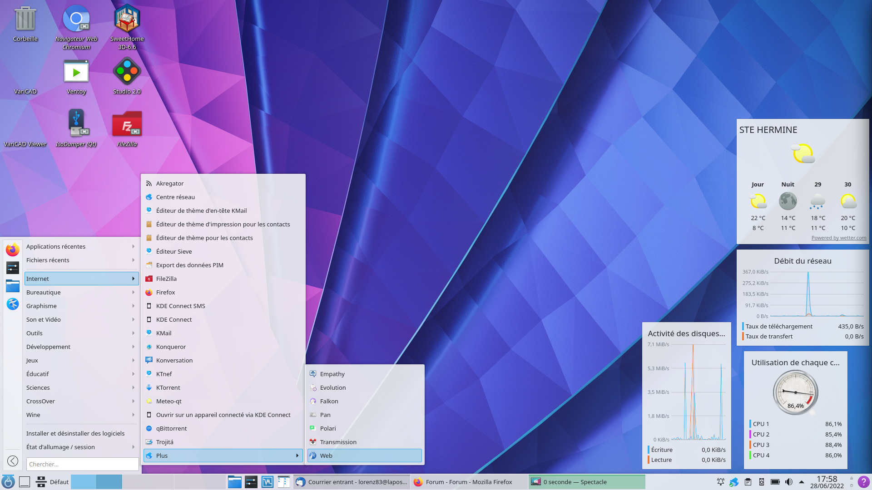Click the show desktop icon on taskbar

25,482
